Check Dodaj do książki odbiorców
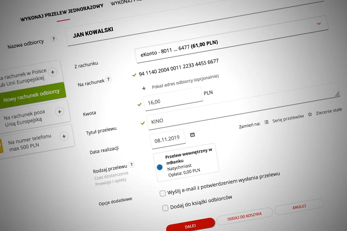 point(165,208)
